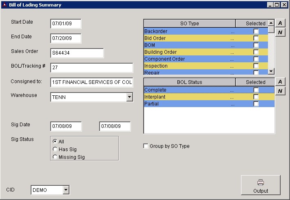Click the application icon in title bar
The image size is (290, 200).
tap(4, 5)
